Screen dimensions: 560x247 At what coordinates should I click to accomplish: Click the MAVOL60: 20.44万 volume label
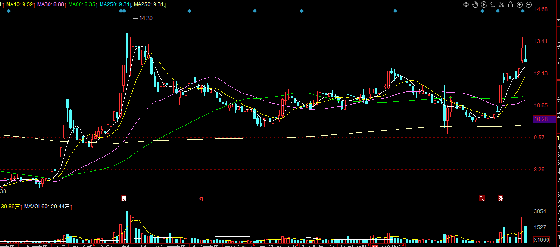point(49,207)
